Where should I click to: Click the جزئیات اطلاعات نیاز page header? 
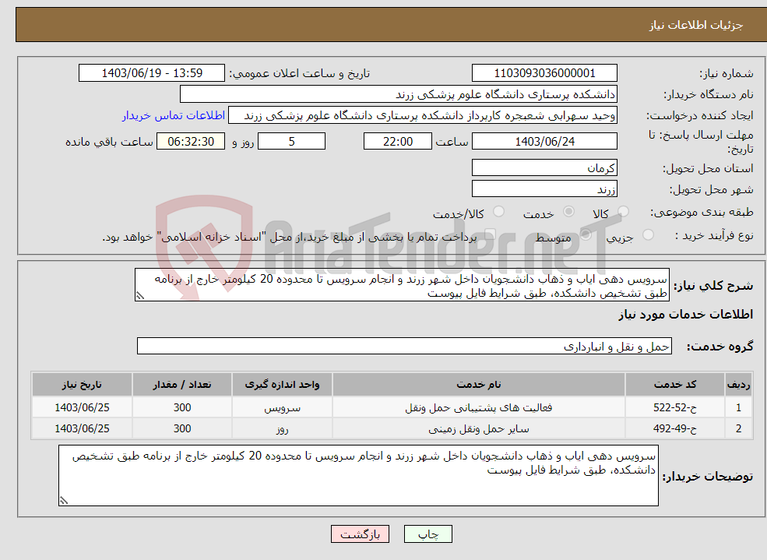tap(696, 25)
